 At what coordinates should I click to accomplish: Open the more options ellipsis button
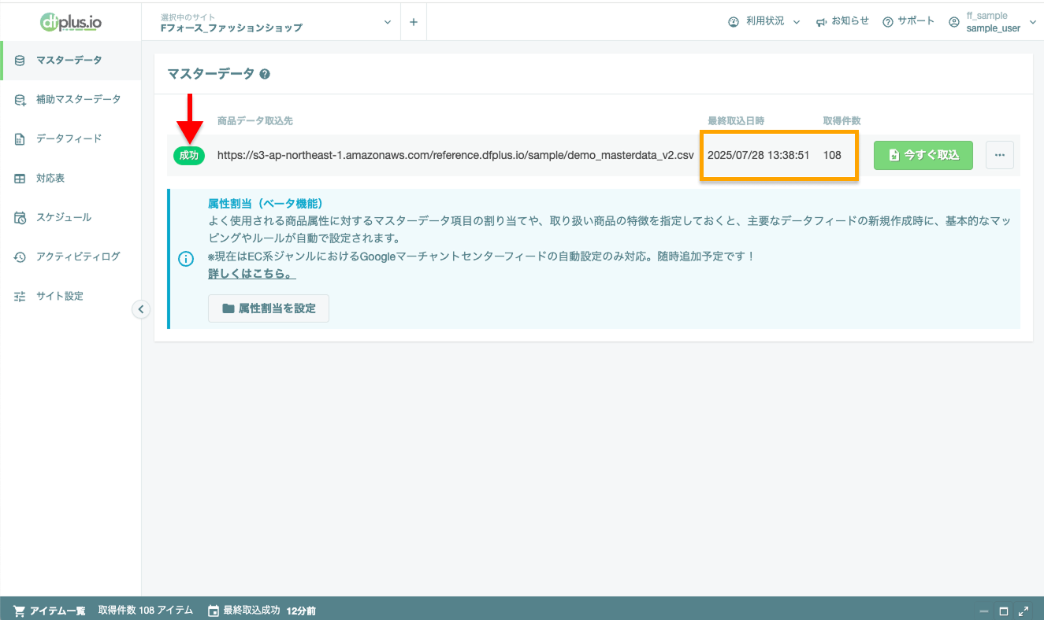[1000, 155]
